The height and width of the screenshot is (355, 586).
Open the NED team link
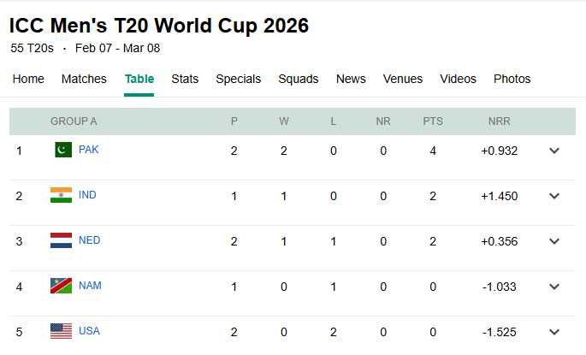tap(89, 240)
